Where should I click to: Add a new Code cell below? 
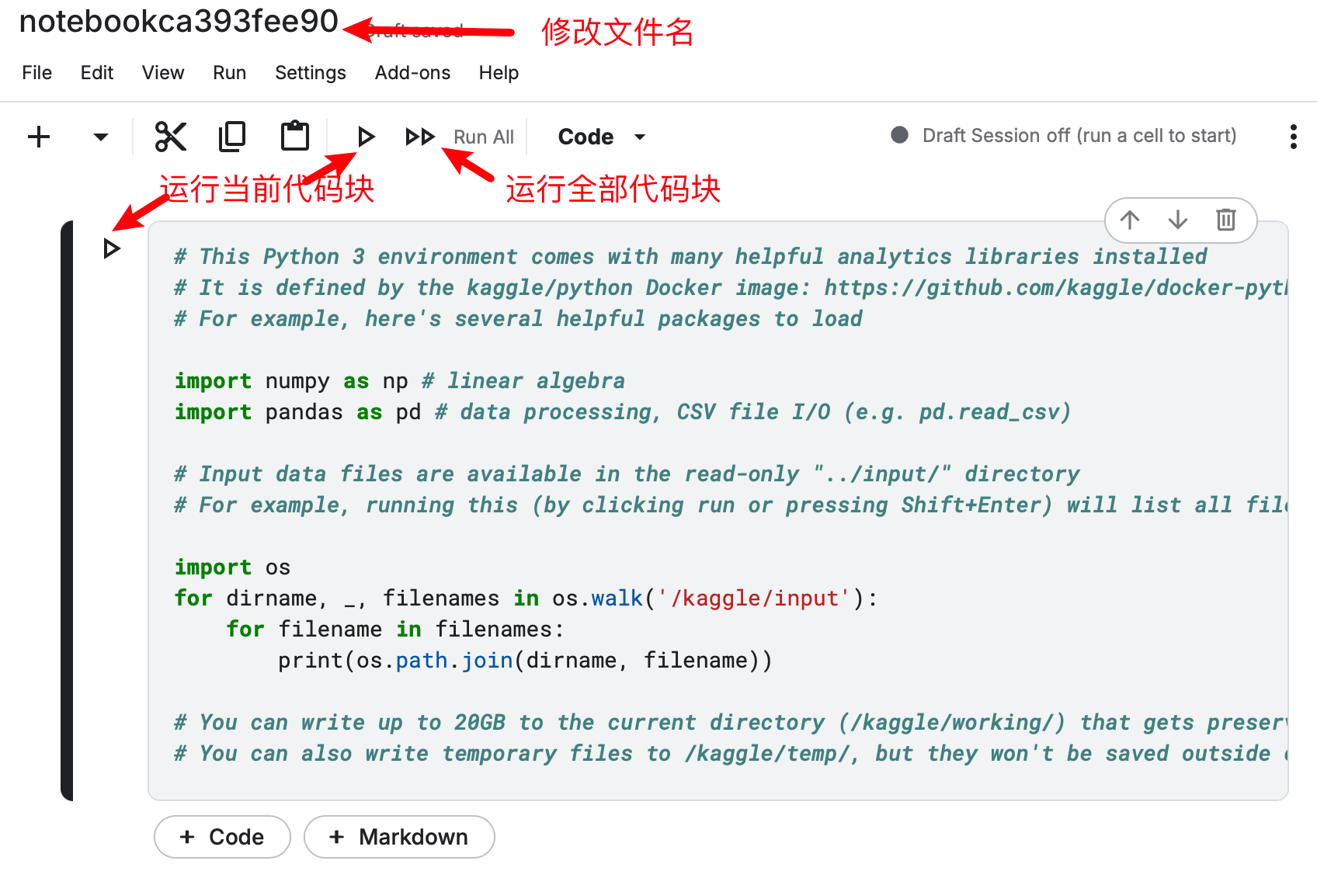[x=222, y=837]
